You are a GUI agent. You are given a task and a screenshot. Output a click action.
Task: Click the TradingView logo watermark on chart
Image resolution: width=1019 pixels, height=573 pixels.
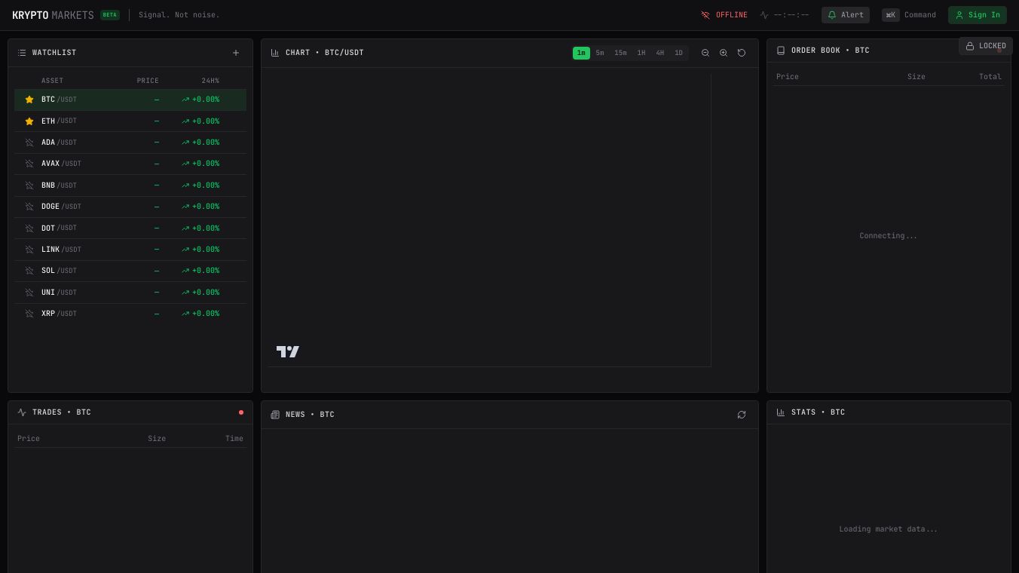pyautogui.click(x=288, y=351)
